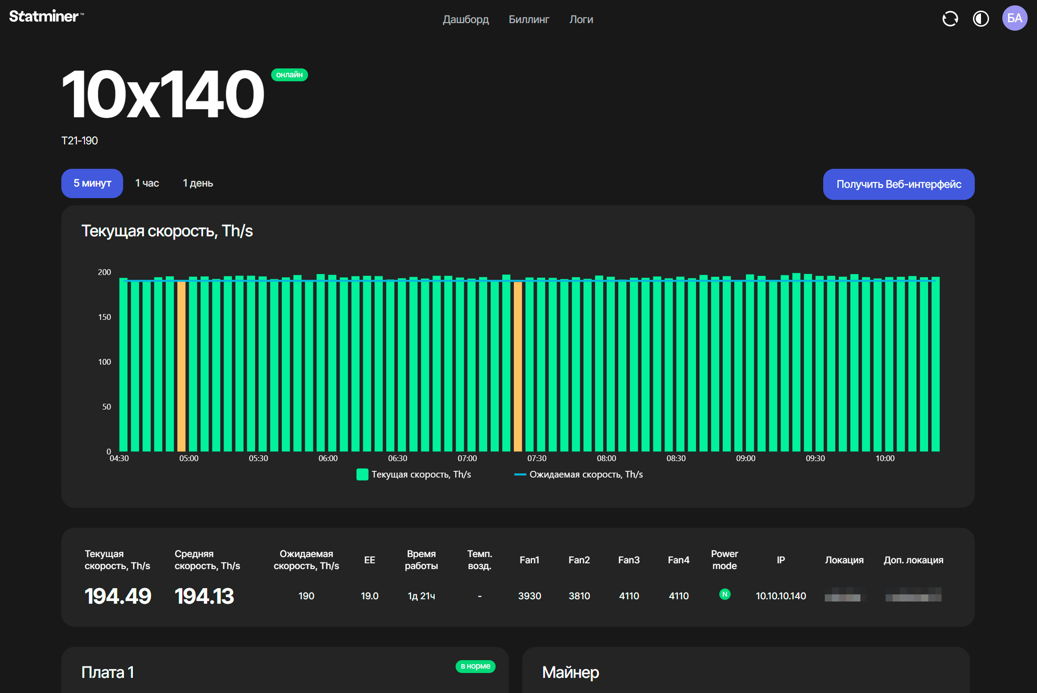Toggle Текущая скорость legend green swatch
The height and width of the screenshot is (693, 1037).
coord(362,474)
